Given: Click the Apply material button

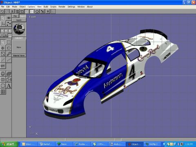Looking at the screenshot, I should tap(19, 20).
